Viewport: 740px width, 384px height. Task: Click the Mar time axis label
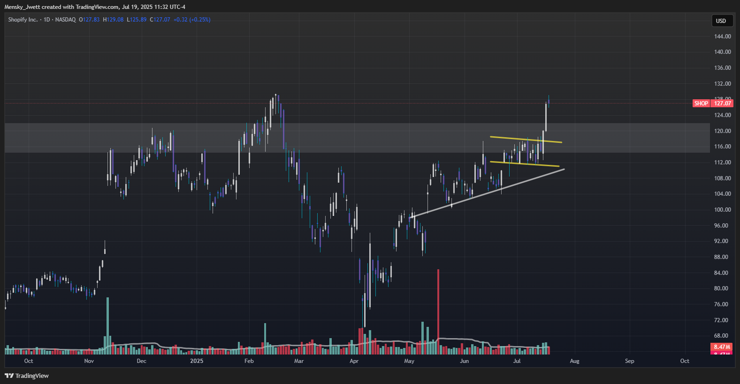point(299,361)
